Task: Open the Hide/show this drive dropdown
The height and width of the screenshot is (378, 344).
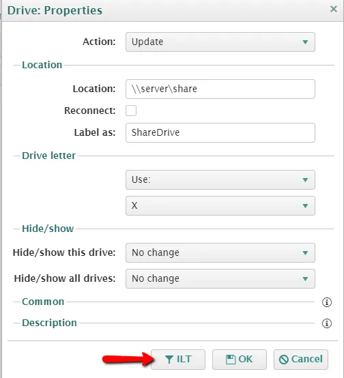Action: (220, 252)
